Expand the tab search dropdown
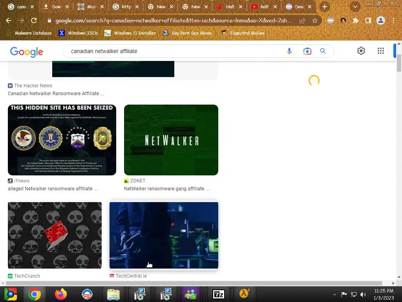 point(355,7)
